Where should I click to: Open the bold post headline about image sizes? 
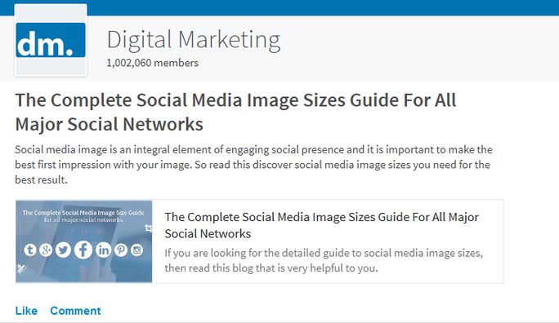(x=235, y=112)
